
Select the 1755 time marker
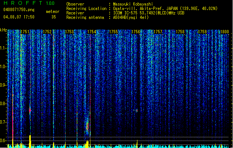coord(113,32)
